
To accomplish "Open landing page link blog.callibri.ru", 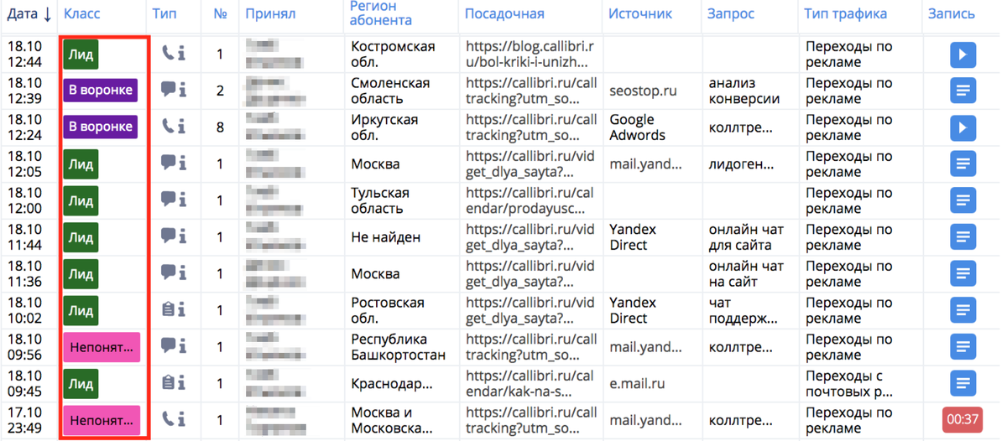I will point(531,54).
